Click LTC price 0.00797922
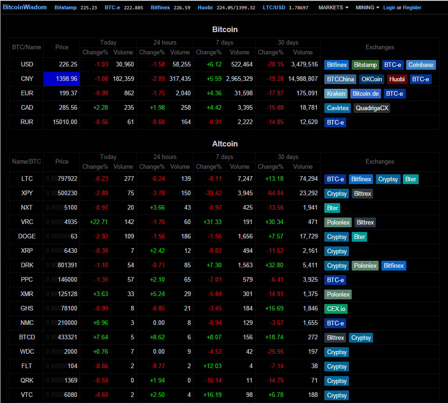This screenshot has height=403, width=448. click(61, 178)
